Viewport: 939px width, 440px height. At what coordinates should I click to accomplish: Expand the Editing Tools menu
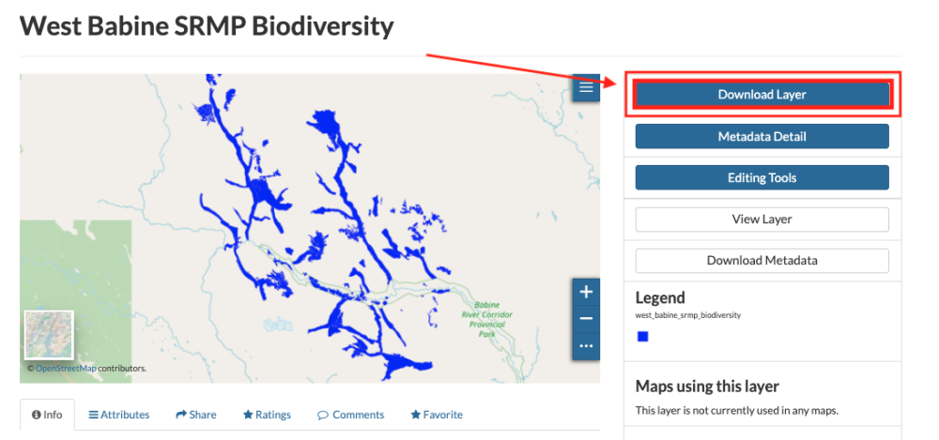point(762,178)
